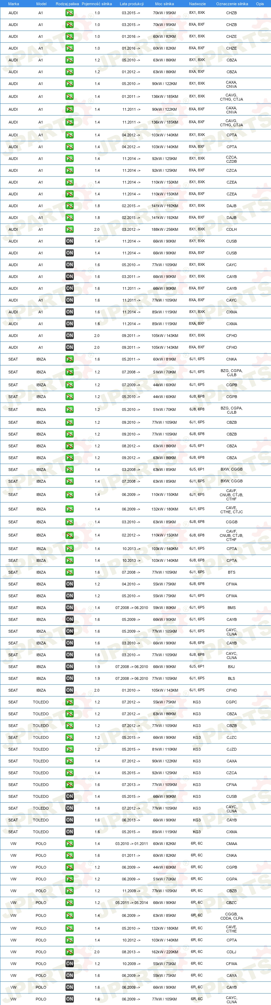Click the 59kW / 80KM power value
This screenshot has height=1005, width=271.
coord(164,607)
